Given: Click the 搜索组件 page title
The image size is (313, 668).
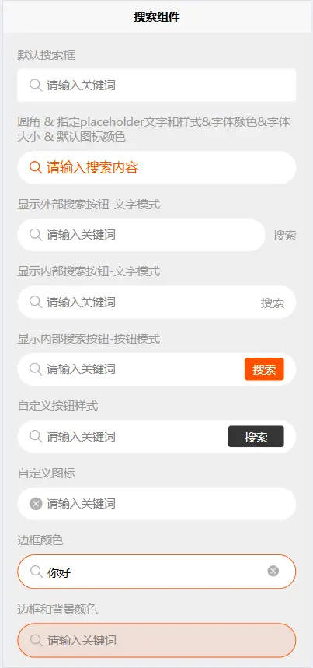Looking at the screenshot, I should (x=157, y=17).
